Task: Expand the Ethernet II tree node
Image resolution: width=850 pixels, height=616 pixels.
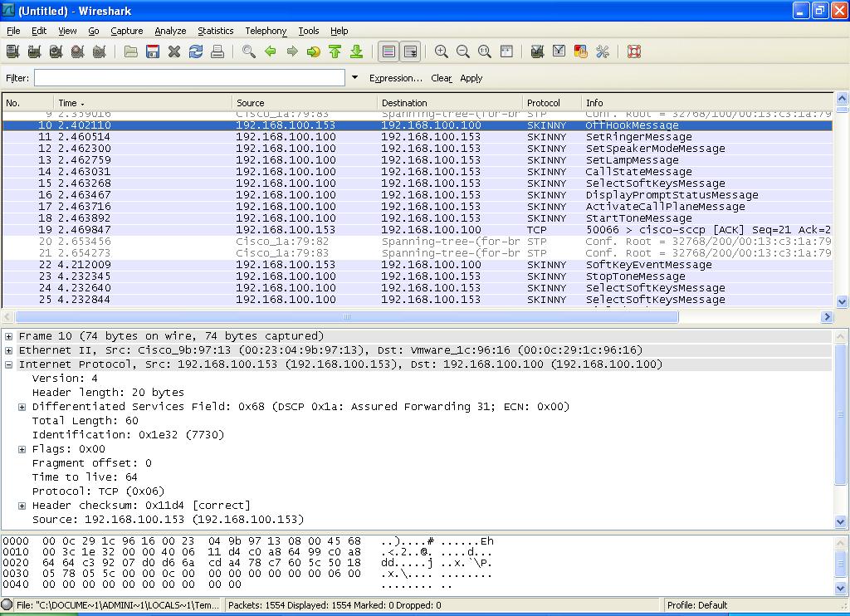Action: (8, 350)
